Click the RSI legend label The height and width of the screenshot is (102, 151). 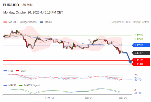coord(10,71)
